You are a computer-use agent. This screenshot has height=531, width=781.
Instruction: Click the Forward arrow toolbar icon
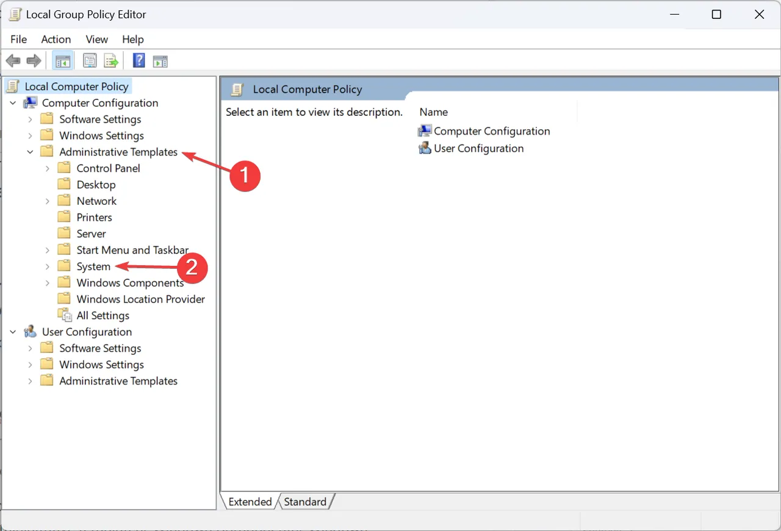point(34,61)
